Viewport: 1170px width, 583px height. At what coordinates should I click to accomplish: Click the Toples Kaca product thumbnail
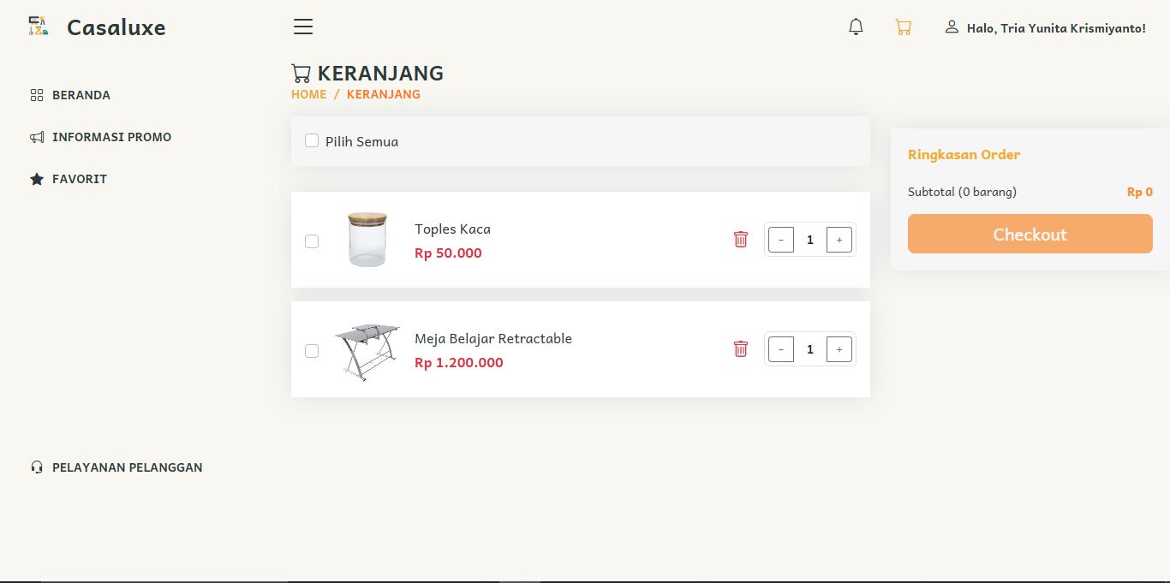(367, 240)
